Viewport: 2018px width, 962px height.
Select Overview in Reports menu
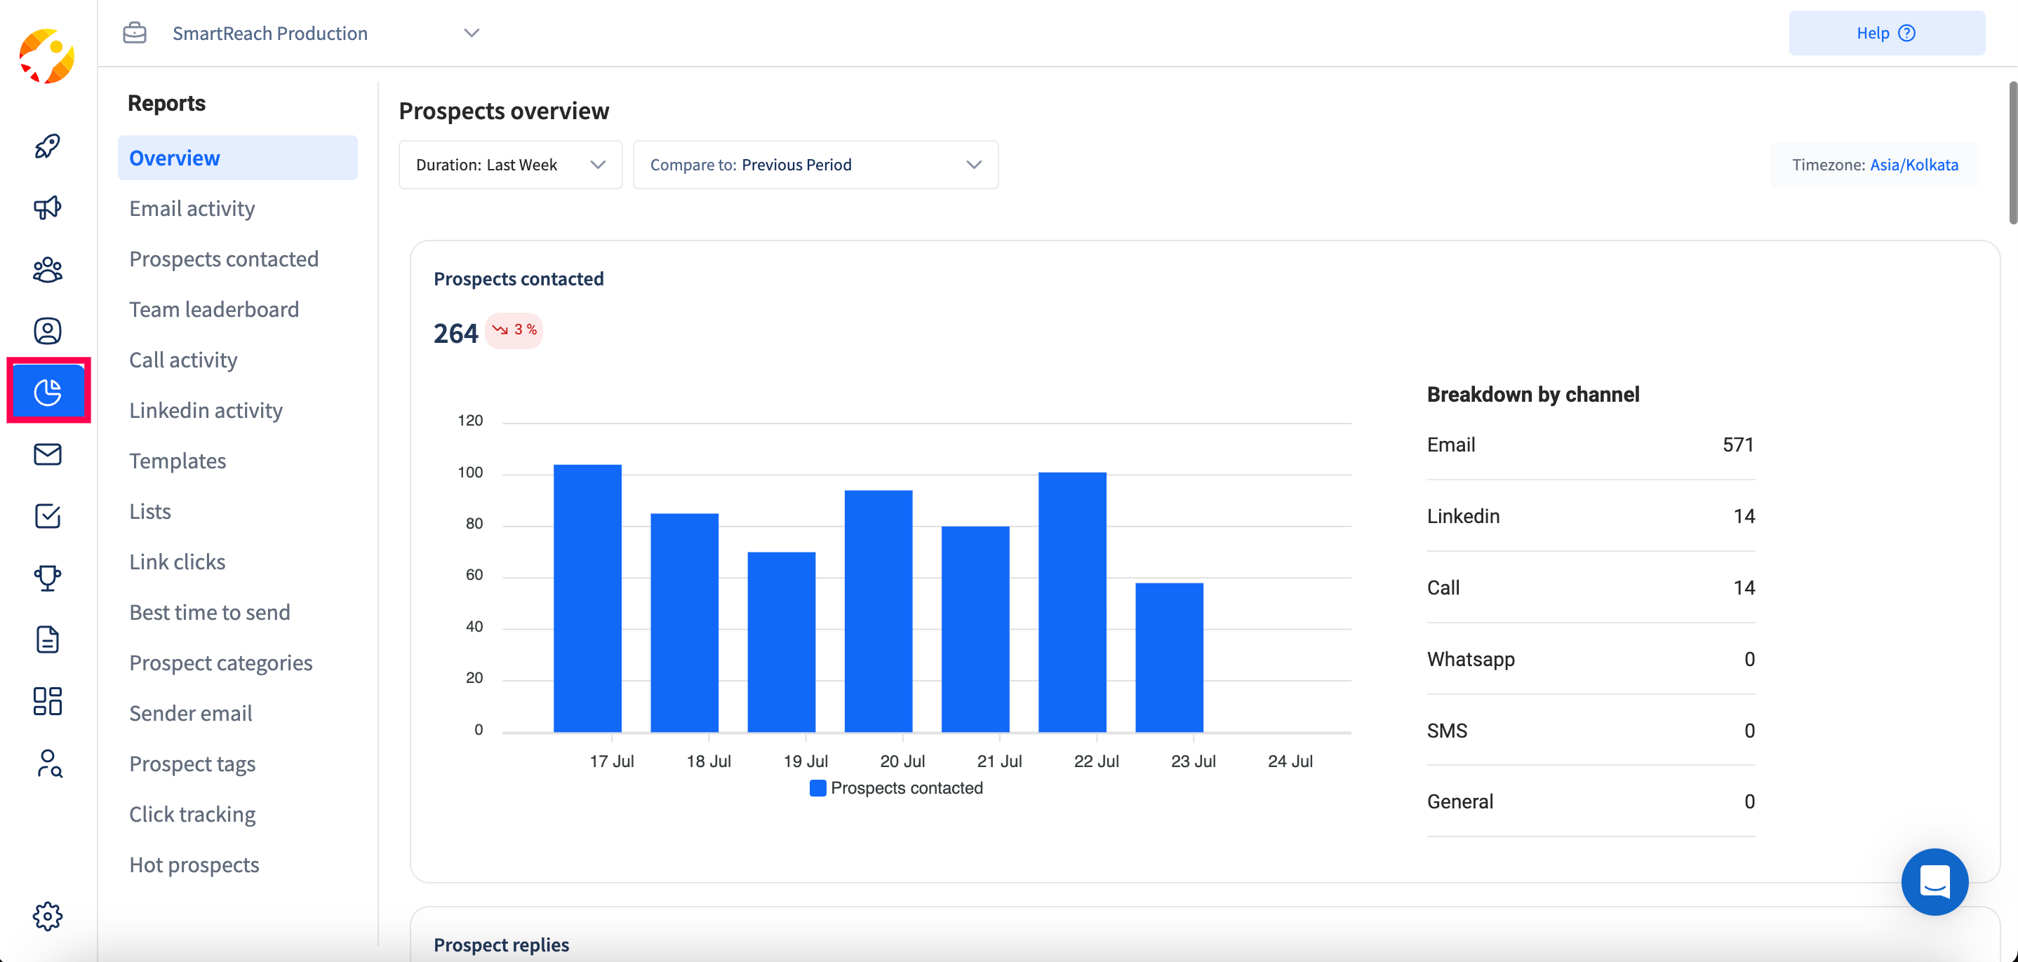click(x=237, y=157)
